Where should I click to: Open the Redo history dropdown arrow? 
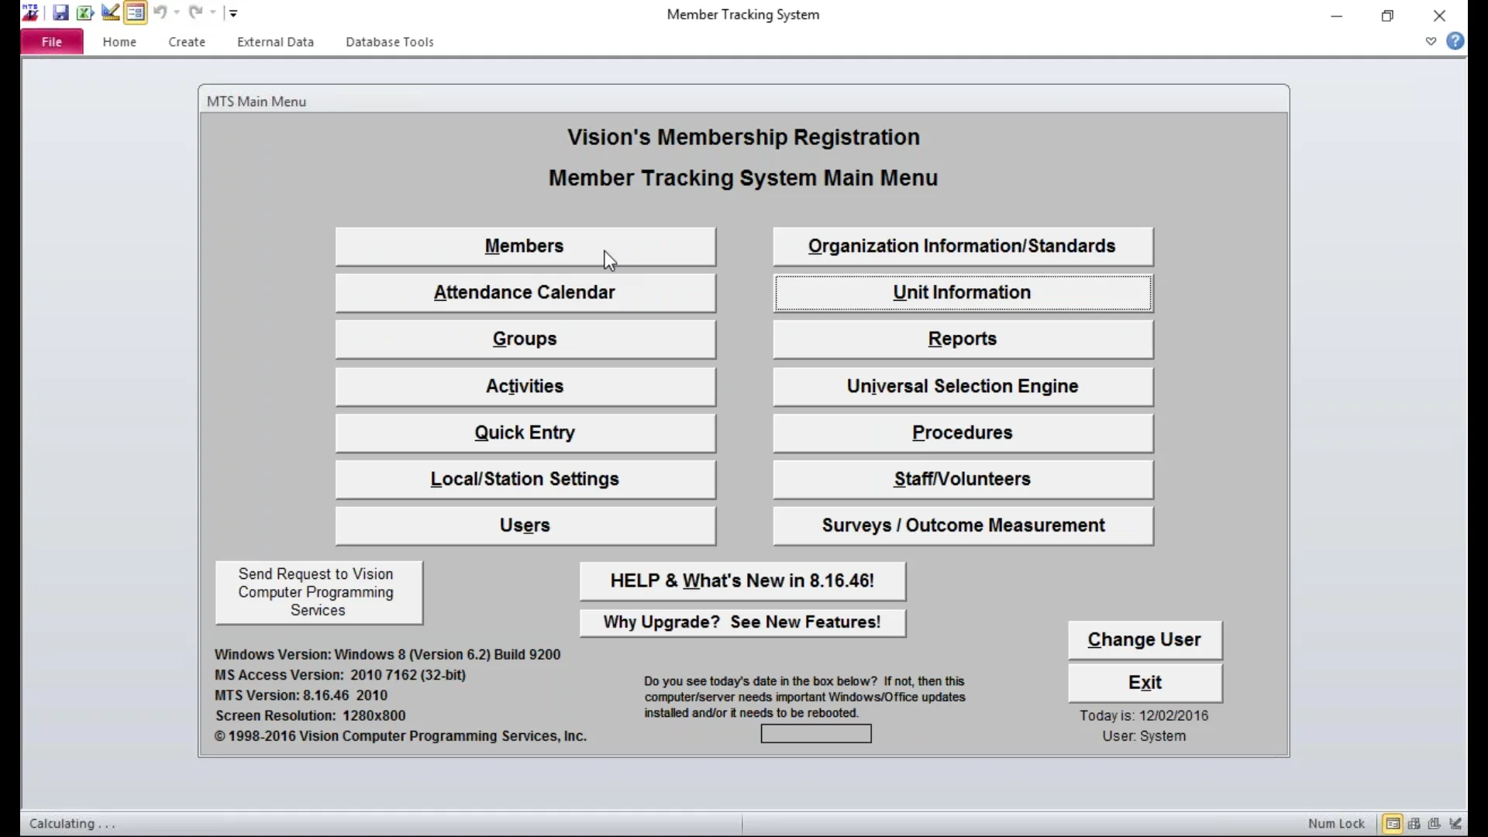[x=212, y=12]
